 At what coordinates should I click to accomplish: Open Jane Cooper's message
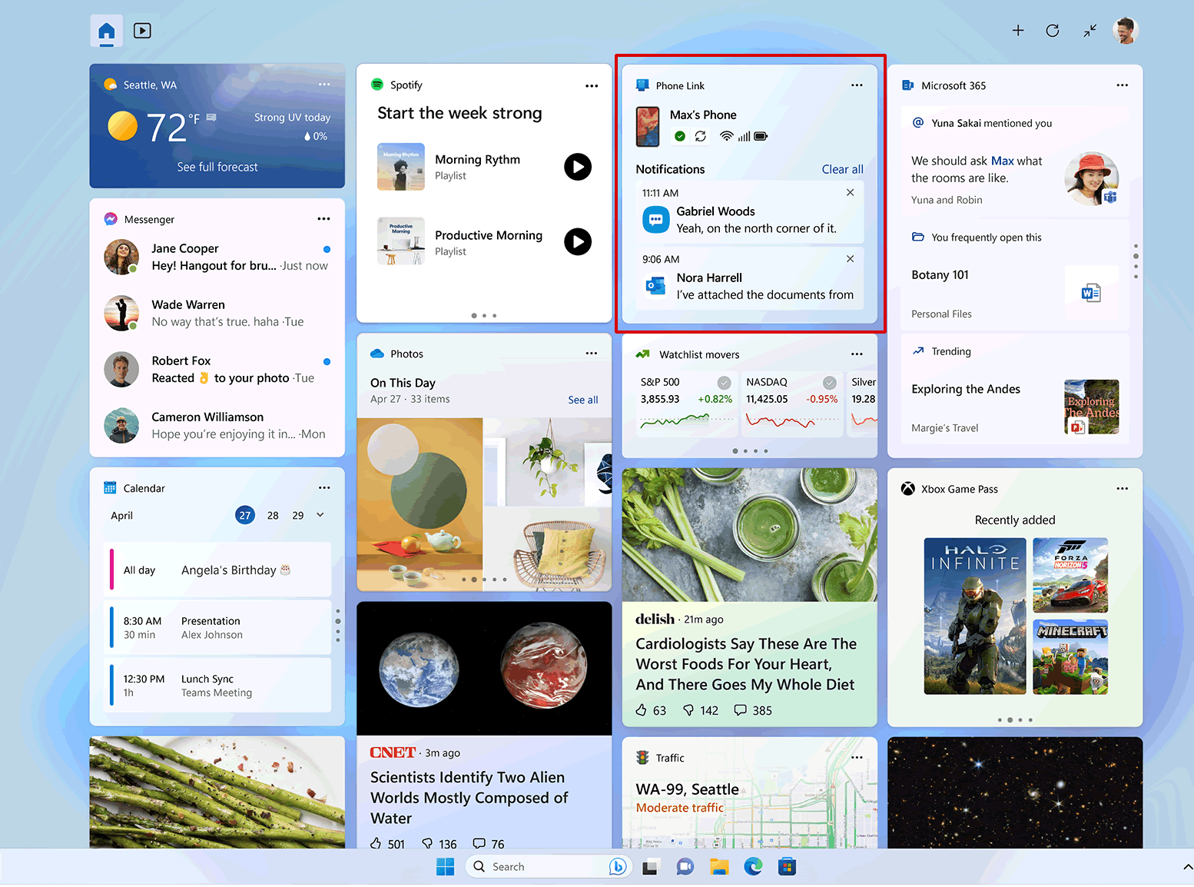point(217,257)
